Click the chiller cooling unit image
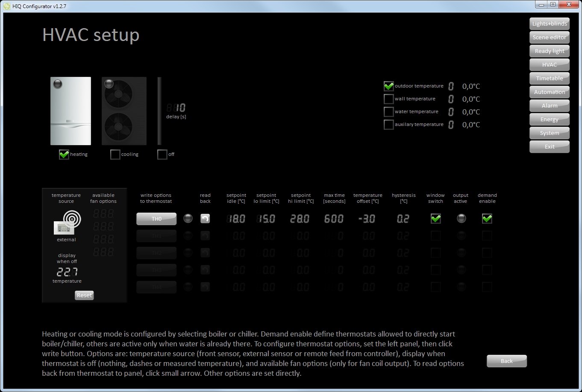 (x=124, y=111)
